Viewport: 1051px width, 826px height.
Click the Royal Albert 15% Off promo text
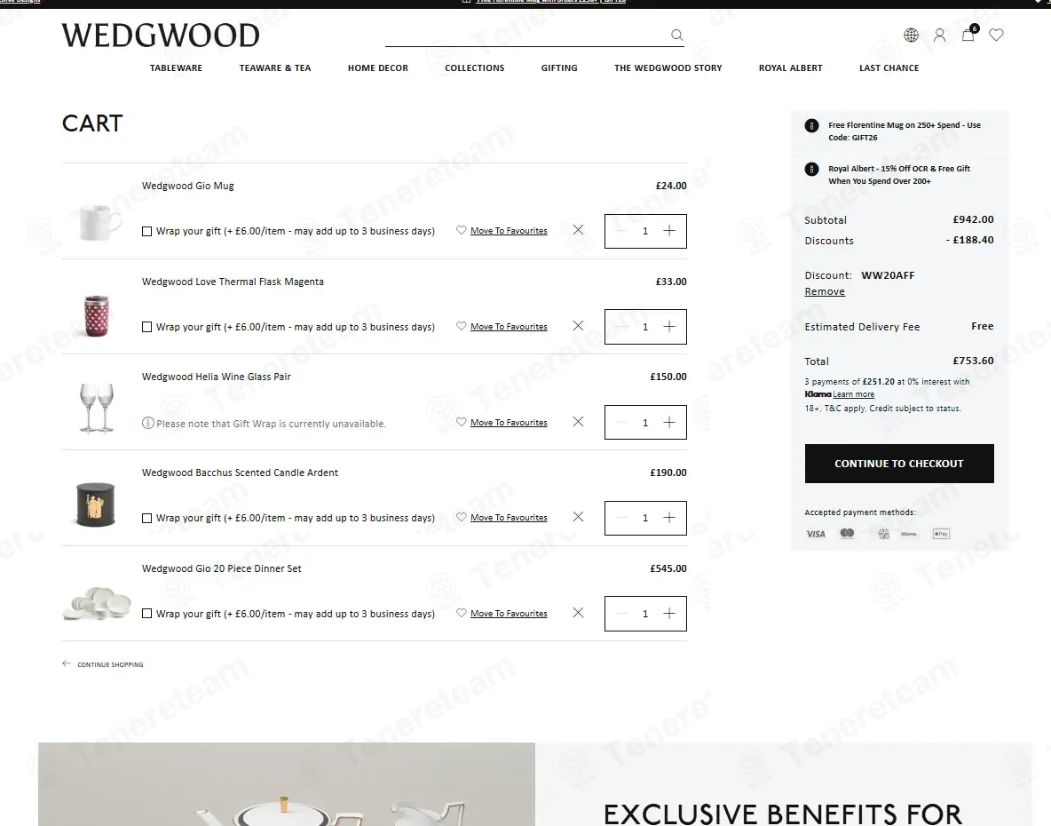[x=899, y=175]
